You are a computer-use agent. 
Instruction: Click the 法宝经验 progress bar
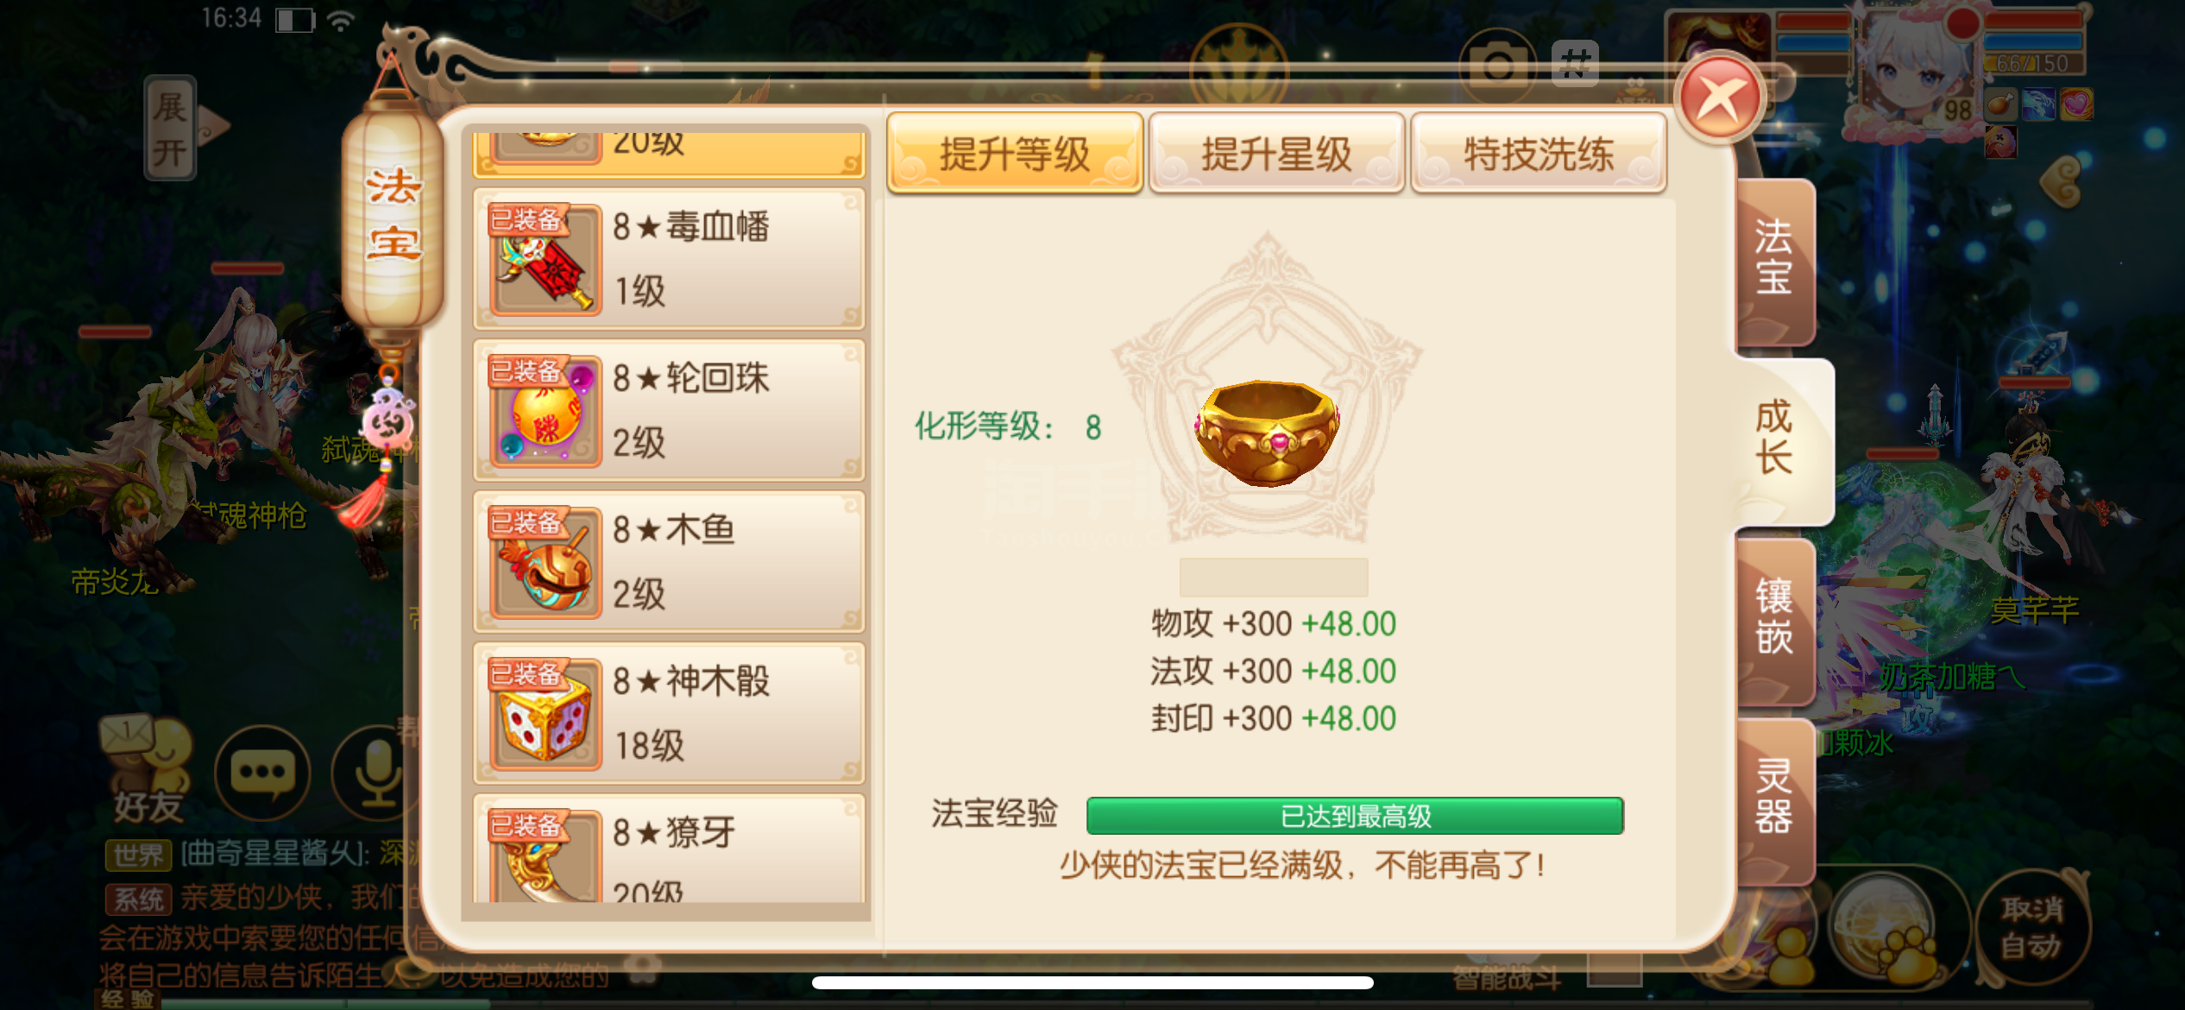coord(1355,816)
